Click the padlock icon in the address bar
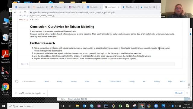Screen dimensions: 193x109 tap(31, 12)
